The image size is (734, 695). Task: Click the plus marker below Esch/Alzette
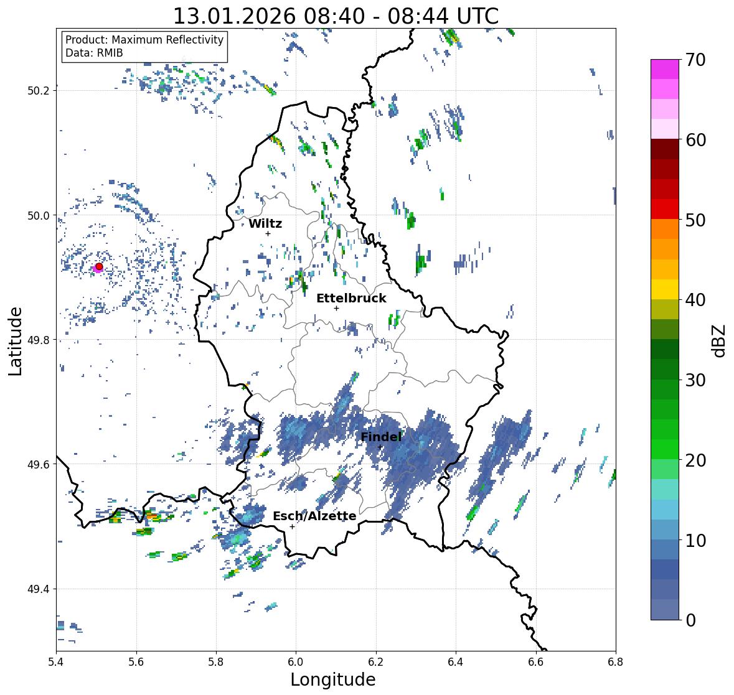(292, 526)
